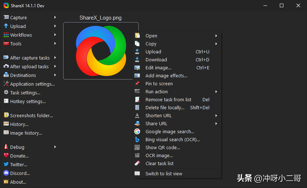Click the Donate heart icon

(x=6, y=156)
